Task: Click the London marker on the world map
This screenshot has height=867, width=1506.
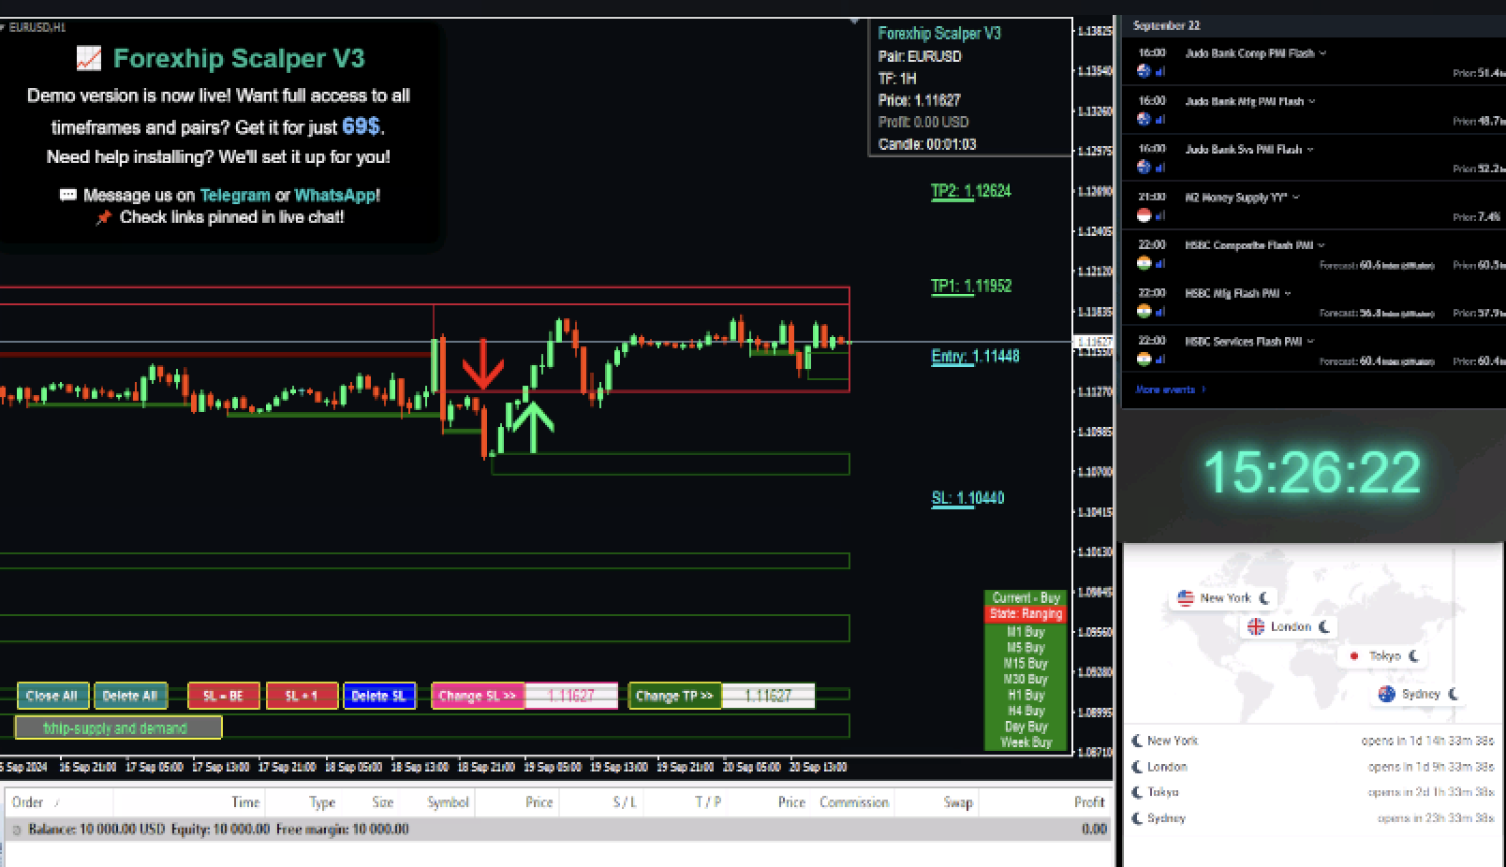Action: click(x=1289, y=626)
